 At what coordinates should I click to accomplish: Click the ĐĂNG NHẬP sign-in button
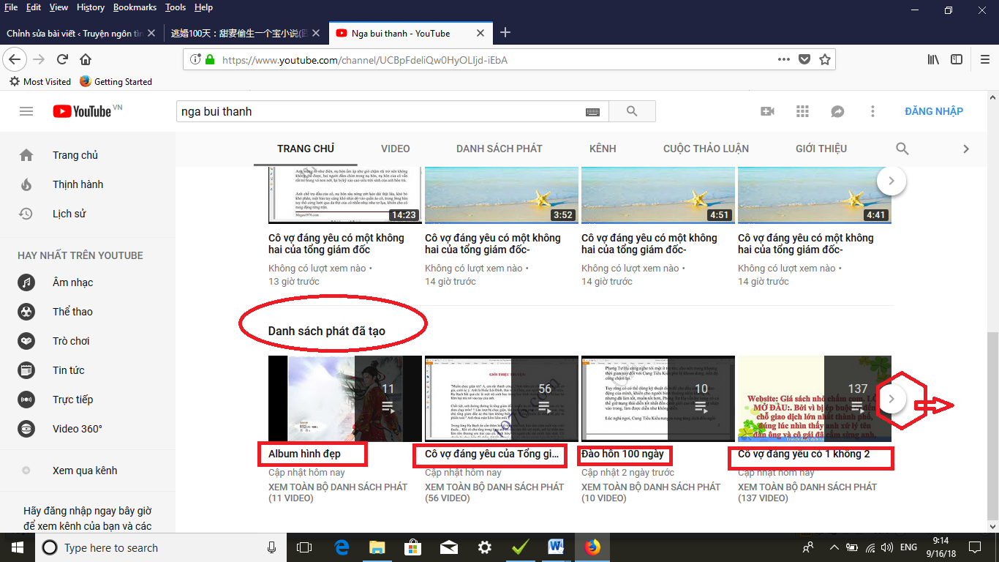coord(933,111)
